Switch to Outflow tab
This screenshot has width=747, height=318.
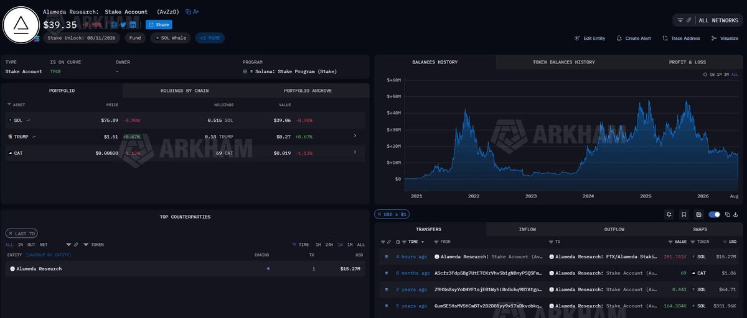(x=614, y=229)
